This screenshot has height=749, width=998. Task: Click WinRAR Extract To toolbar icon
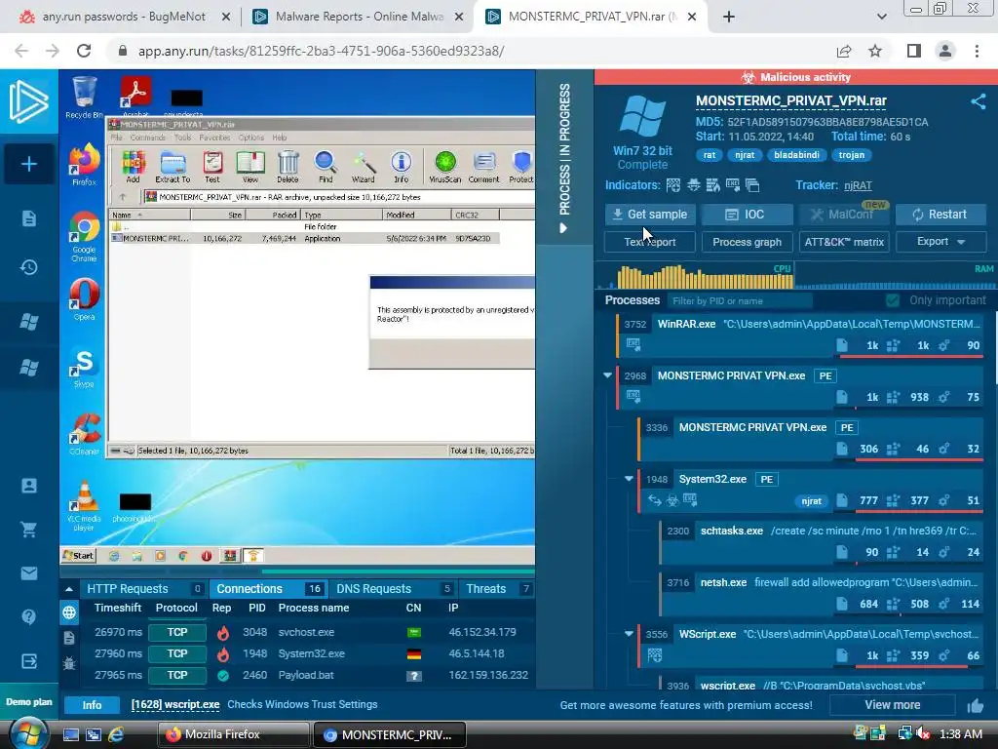point(173,167)
